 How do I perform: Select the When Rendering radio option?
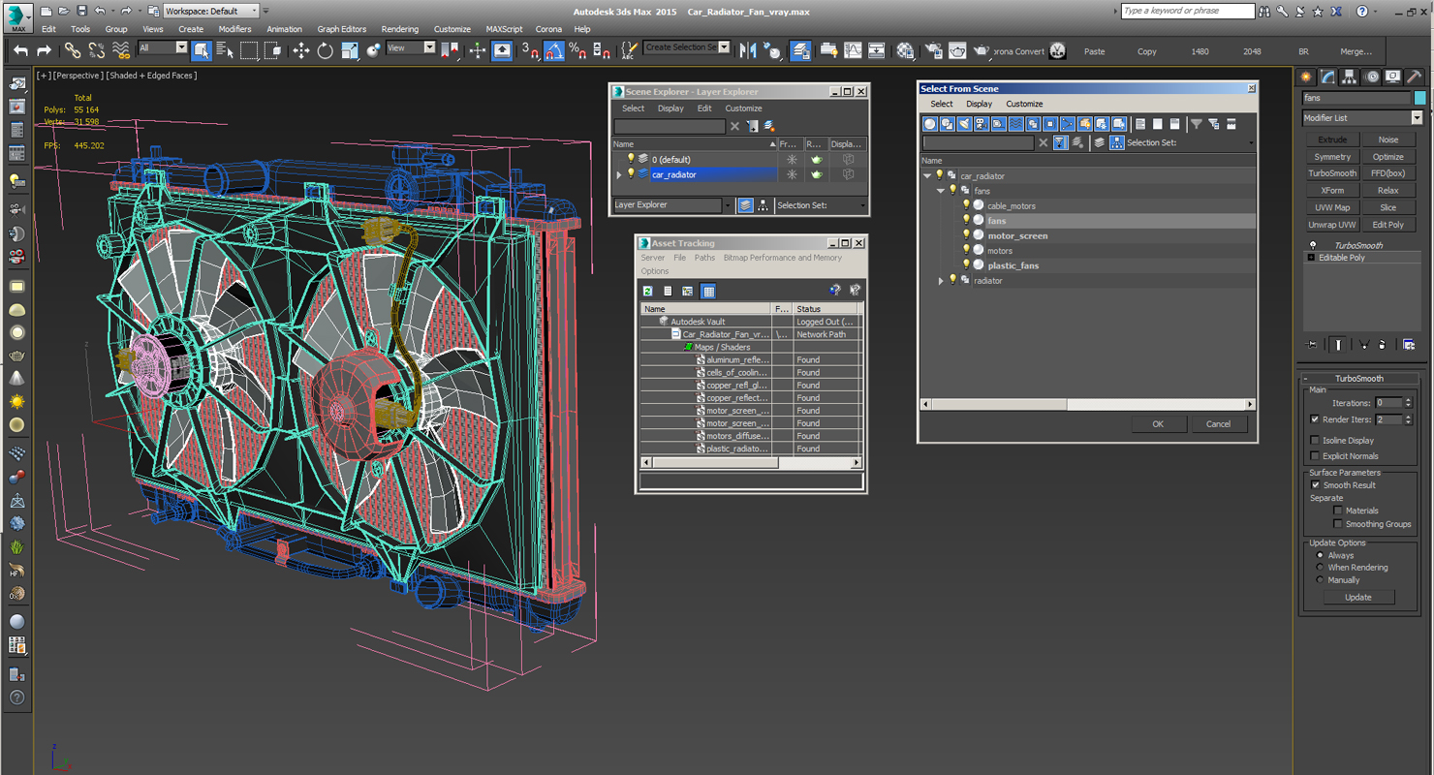pos(1320,568)
